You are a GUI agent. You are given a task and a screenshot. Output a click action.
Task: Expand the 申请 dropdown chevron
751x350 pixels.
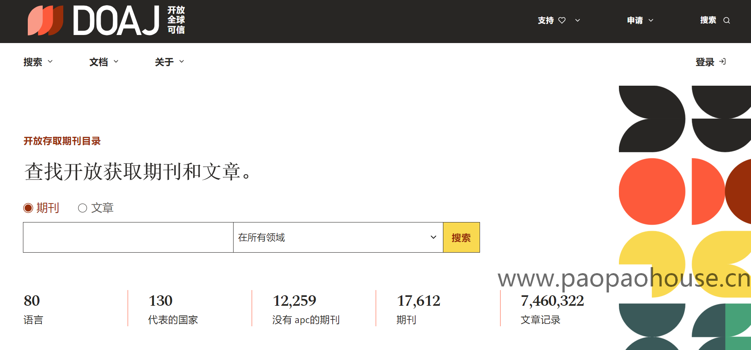(x=651, y=20)
